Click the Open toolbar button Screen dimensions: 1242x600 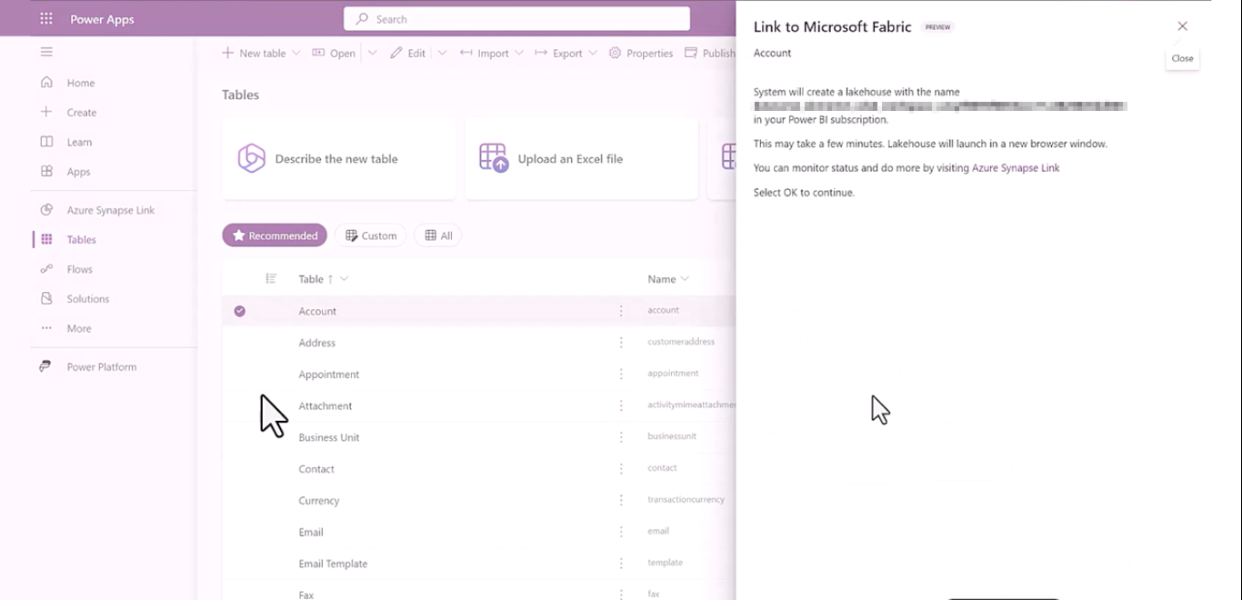334,53
